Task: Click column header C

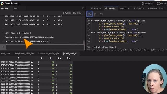Action: (x=50, y=58)
